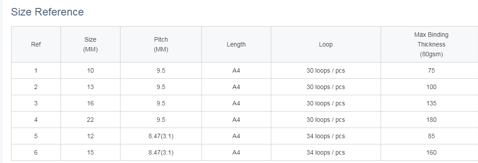
Task: Select the size 16 cell in row 3
Action: tap(90, 104)
